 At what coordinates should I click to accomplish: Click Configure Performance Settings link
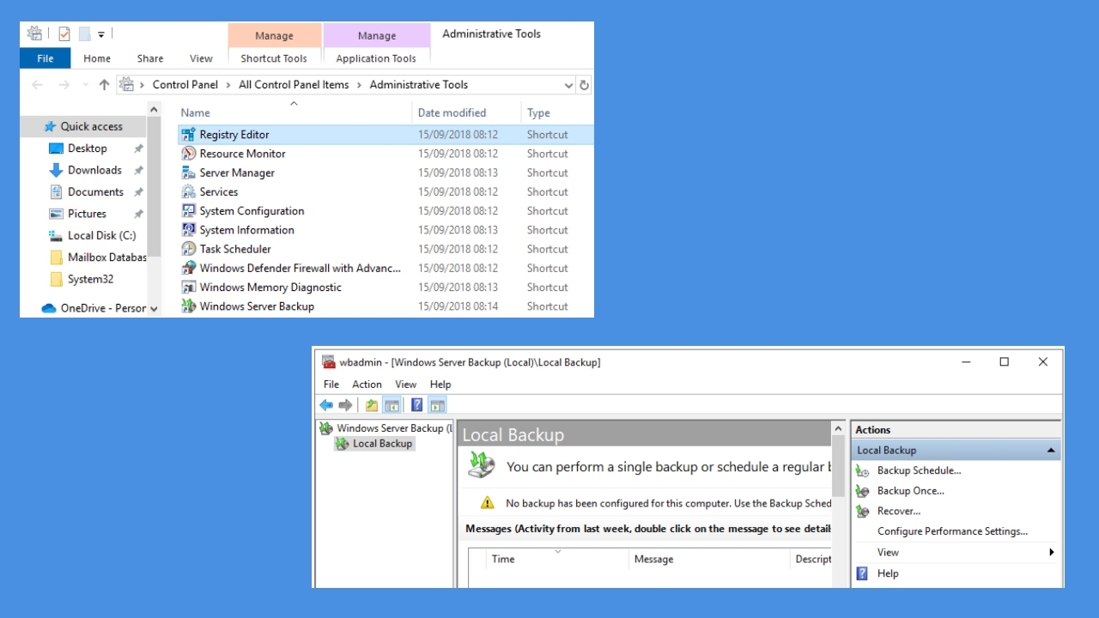point(952,532)
